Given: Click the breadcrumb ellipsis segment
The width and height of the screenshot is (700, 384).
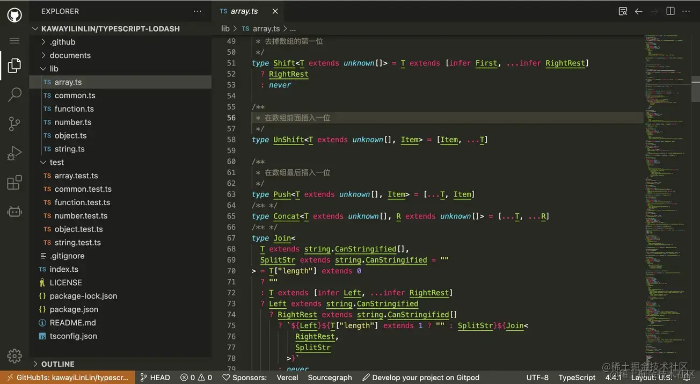Looking at the screenshot, I should [x=293, y=28].
